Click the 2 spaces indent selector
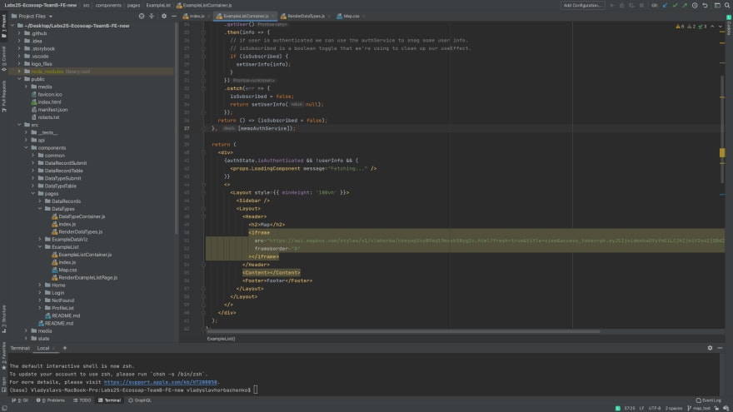 pos(674,409)
